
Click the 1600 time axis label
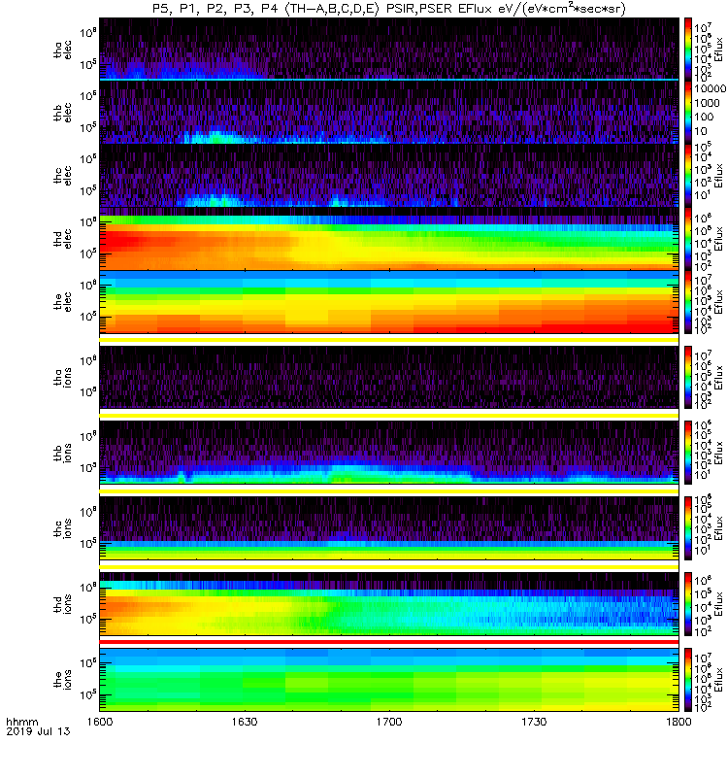coord(100,722)
